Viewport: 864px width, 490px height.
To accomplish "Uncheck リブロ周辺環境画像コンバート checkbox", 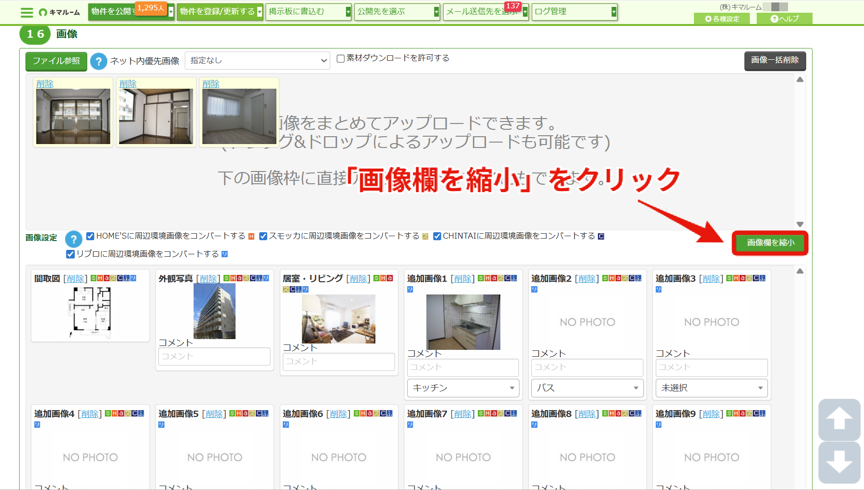I will pyautogui.click(x=71, y=254).
